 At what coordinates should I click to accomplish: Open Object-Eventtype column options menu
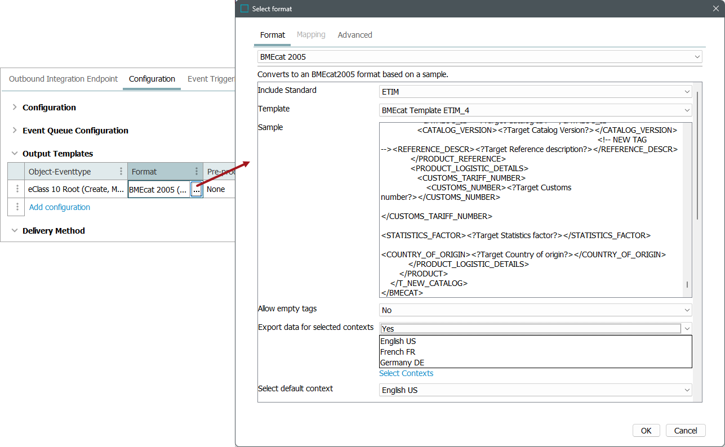(121, 172)
